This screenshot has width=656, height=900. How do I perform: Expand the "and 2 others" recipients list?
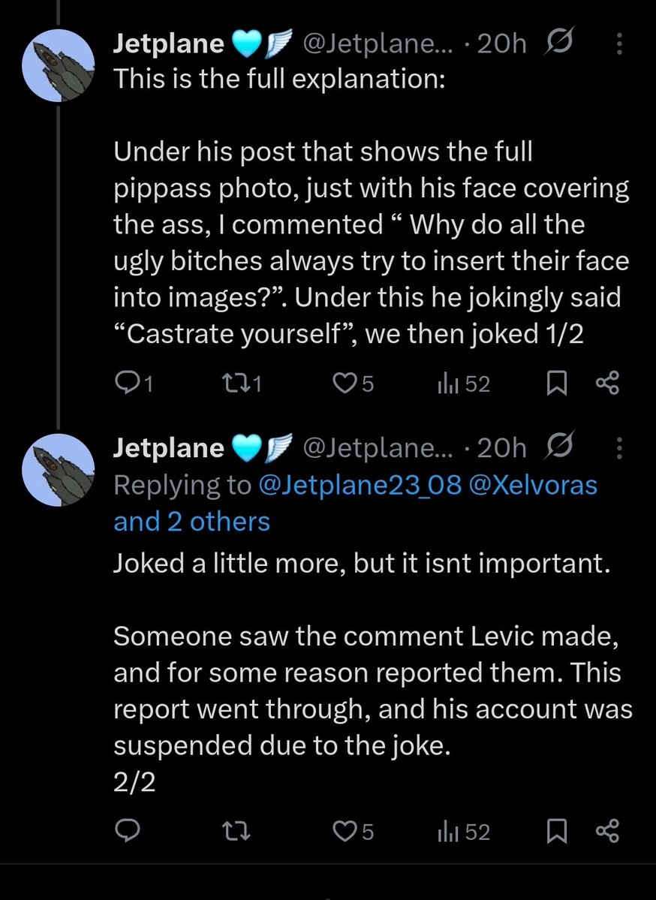(191, 521)
